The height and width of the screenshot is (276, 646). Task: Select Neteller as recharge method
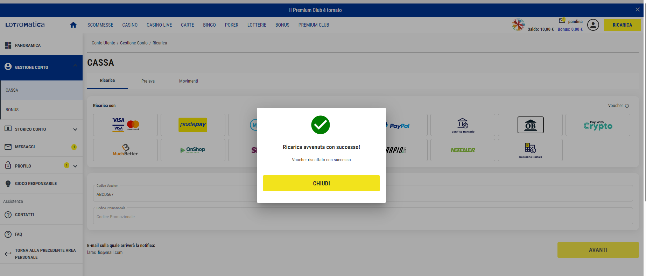click(x=462, y=150)
